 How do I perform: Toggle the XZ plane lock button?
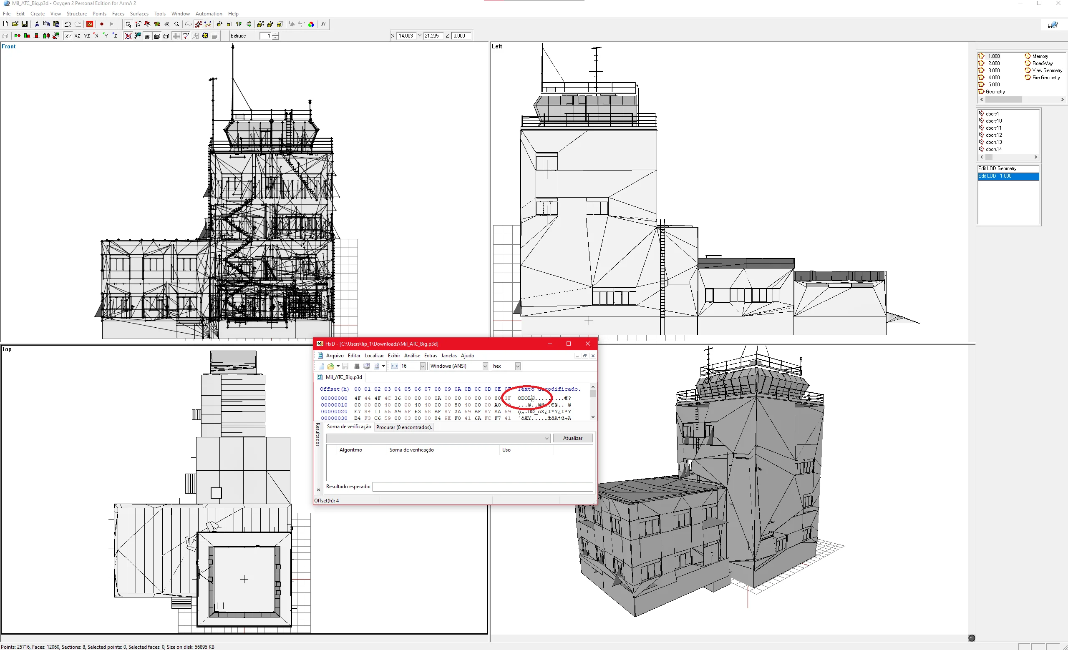point(77,36)
